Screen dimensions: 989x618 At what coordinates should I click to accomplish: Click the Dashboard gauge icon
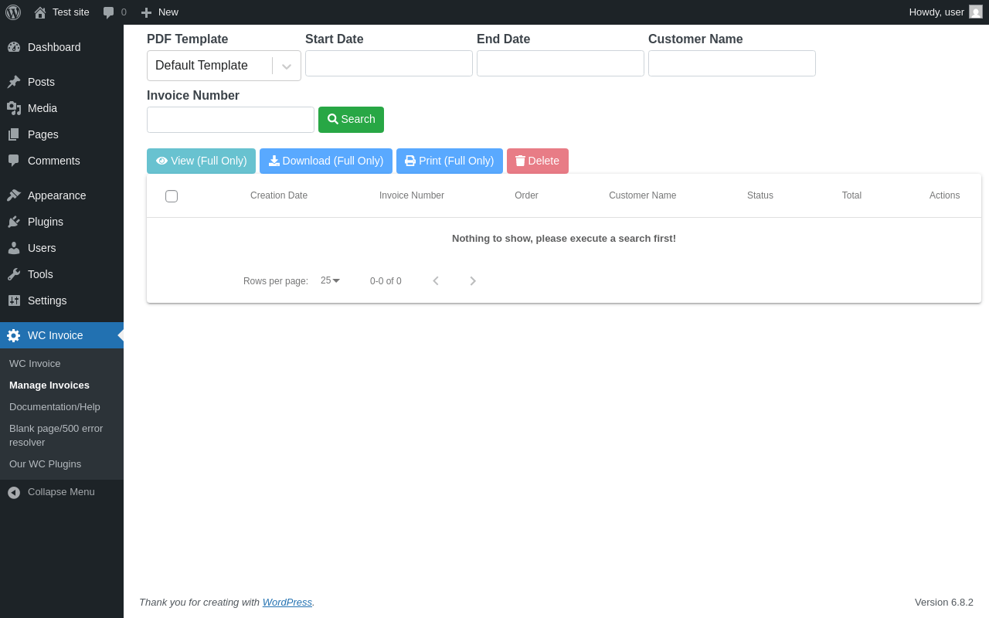14,47
